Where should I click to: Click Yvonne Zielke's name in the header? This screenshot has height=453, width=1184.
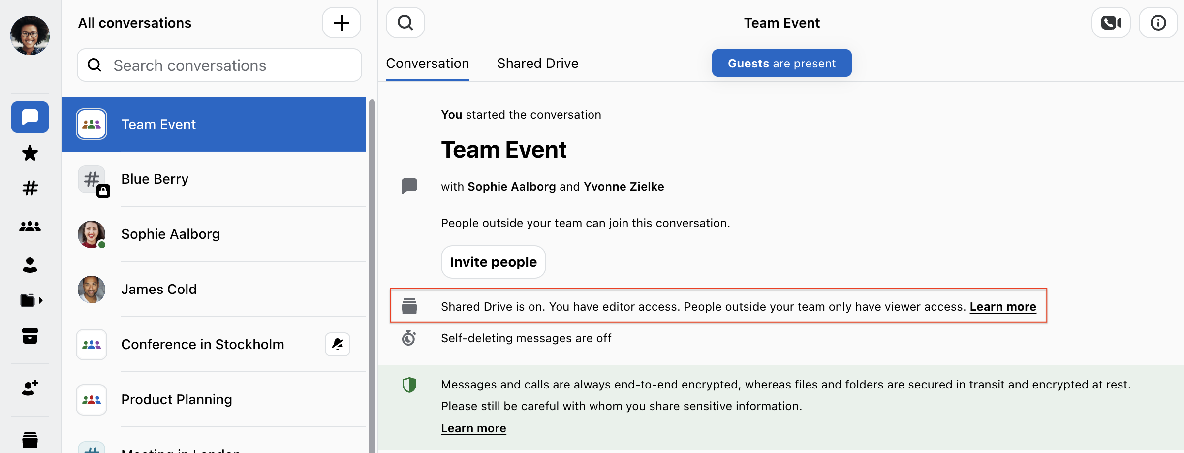624,187
